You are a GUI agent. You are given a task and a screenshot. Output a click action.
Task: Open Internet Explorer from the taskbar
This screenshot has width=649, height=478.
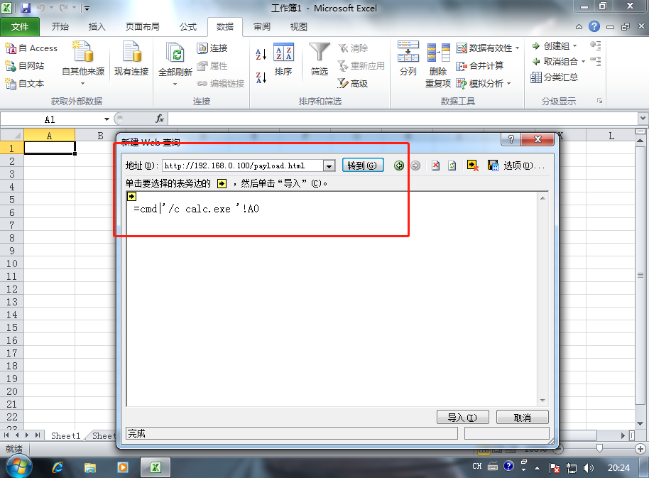click(x=58, y=467)
